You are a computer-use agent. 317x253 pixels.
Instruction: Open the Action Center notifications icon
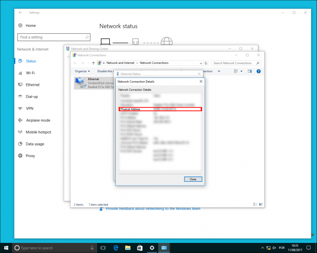309,248
